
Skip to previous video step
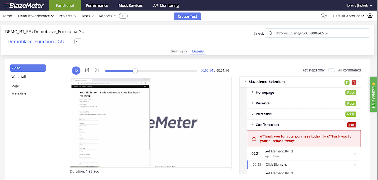click(87, 70)
